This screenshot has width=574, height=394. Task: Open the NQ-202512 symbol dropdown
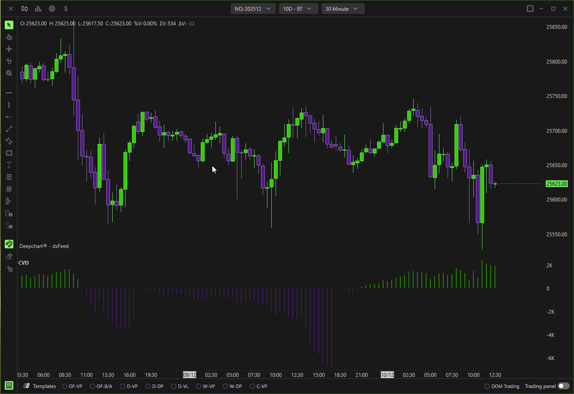click(x=253, y=9)
